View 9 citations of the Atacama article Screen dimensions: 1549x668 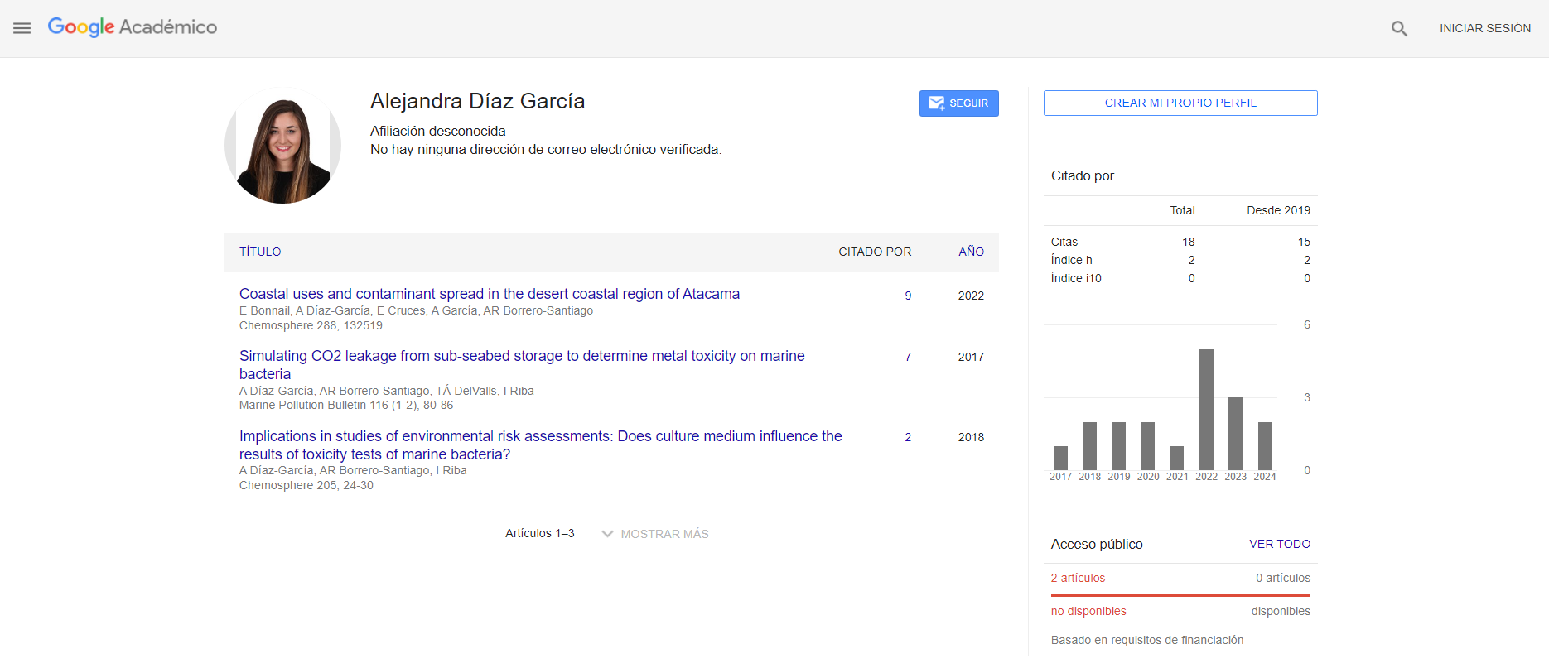908,296
